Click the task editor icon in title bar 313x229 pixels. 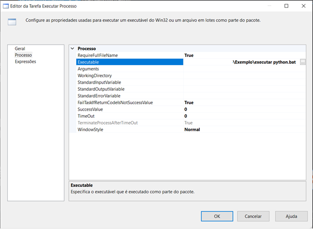(5, 6)
